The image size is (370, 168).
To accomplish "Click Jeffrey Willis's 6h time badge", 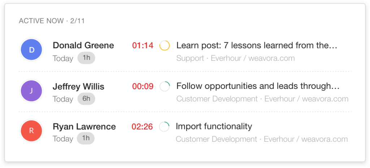I will [x=86, y=99].
